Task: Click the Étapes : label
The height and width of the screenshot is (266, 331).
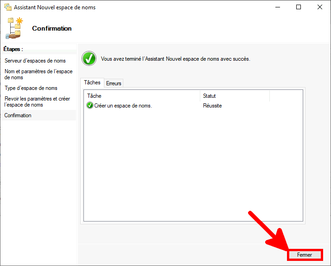Action: [x=13, y=49]
